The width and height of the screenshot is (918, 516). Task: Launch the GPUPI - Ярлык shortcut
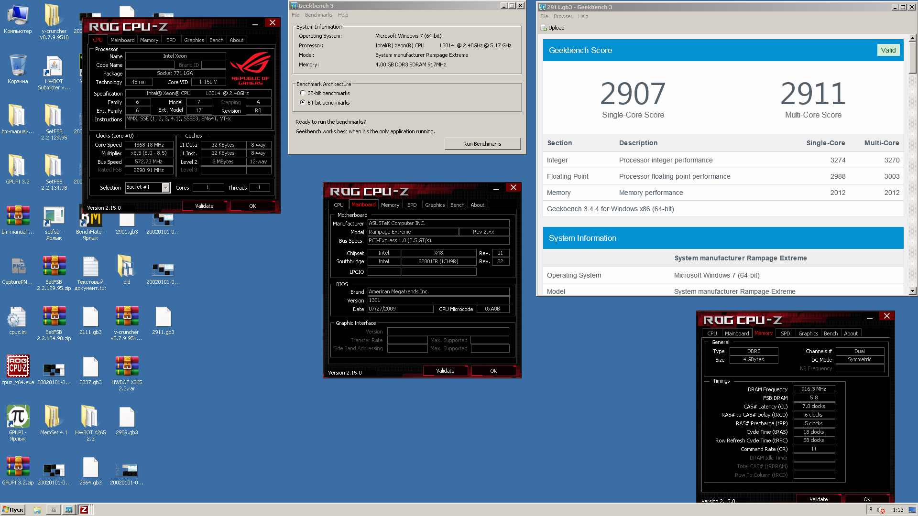[18, 423]
